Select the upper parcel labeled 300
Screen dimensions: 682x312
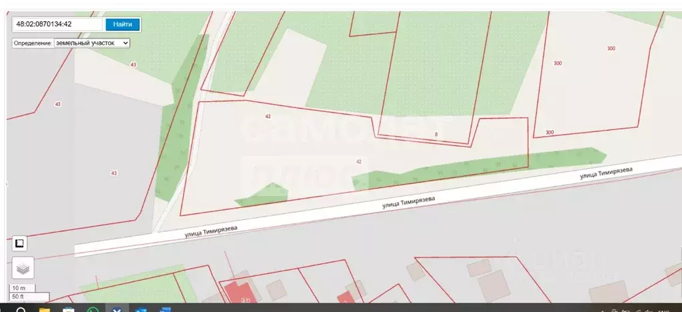pyautogui.click(x=611, y=48)
